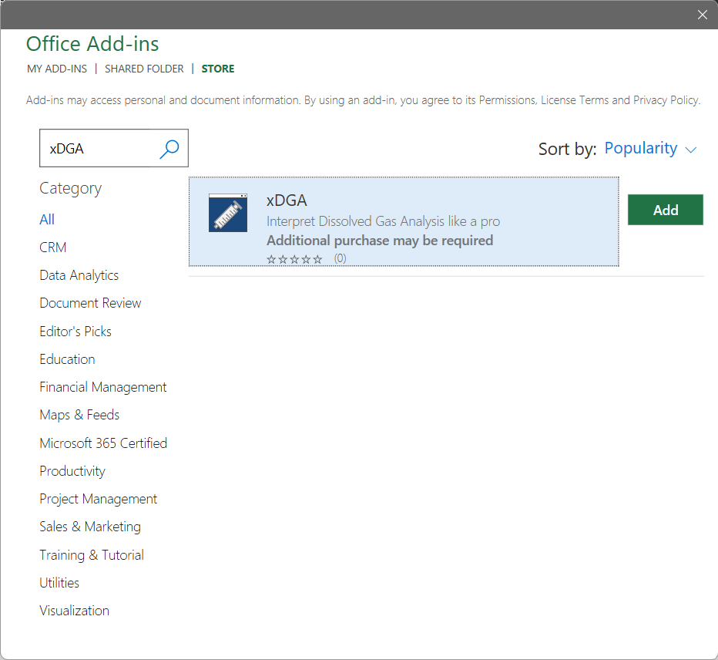Screen dimensions: 718x660
Task: Select the Data Analytics category
Action: [x=79, y=275]
